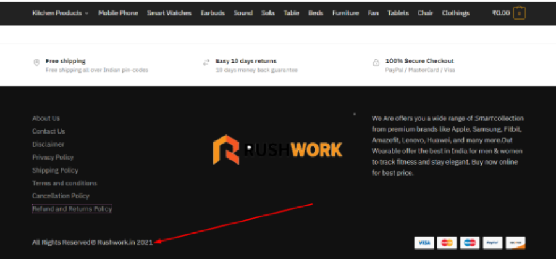Open the Earbuds menu item

(213, 13)
